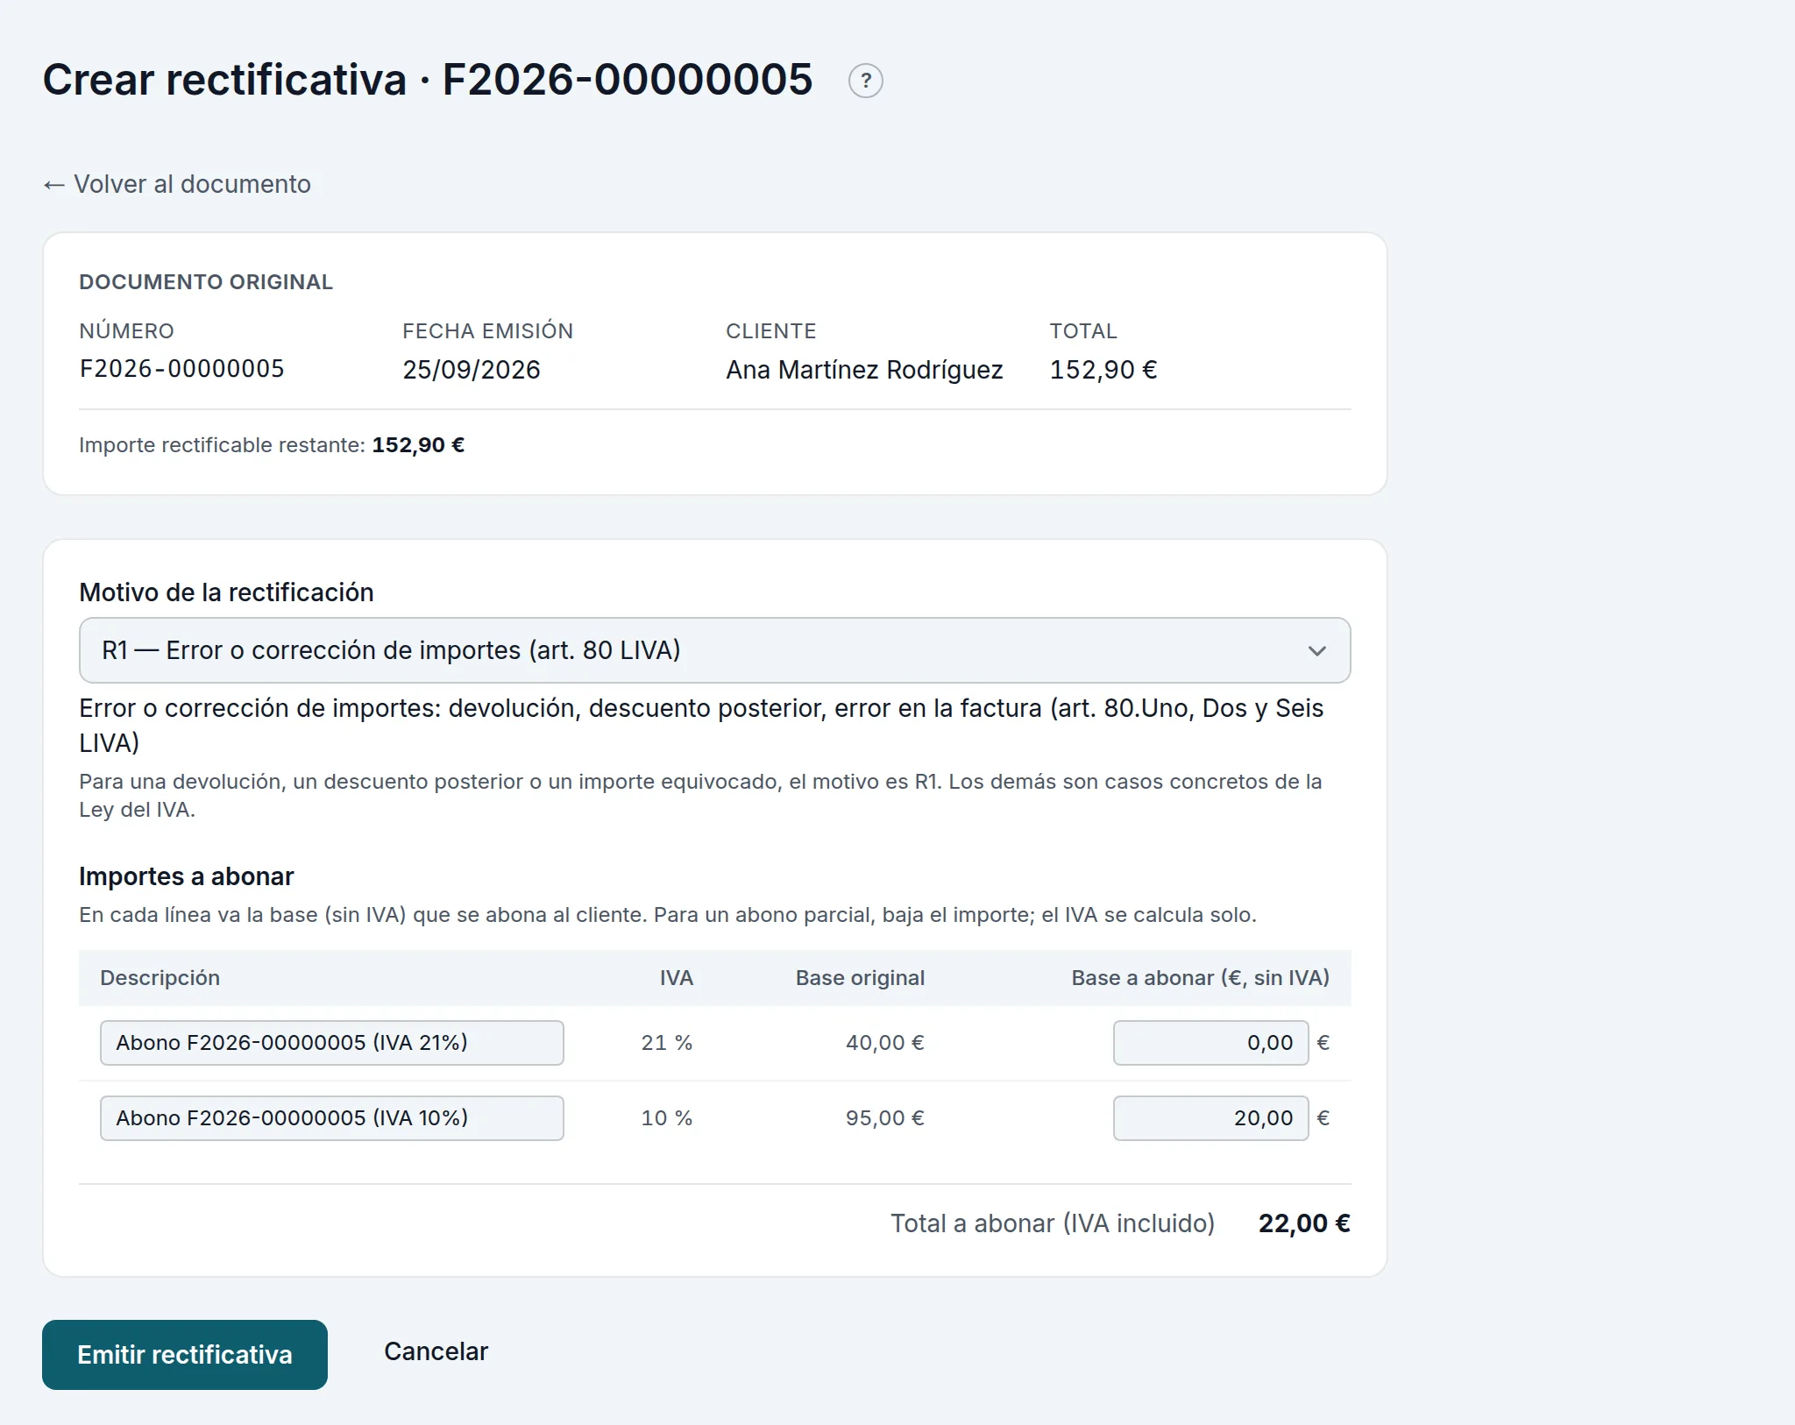Screen dimensions: 1795x1425
Task: Click DOCUMENTO ORIGINAL section heading
Action: pyautogui.click(x=206, y=282)
